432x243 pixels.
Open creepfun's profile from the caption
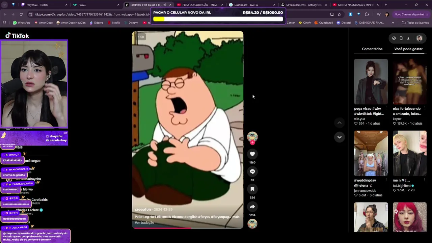[x=143, y=209]
